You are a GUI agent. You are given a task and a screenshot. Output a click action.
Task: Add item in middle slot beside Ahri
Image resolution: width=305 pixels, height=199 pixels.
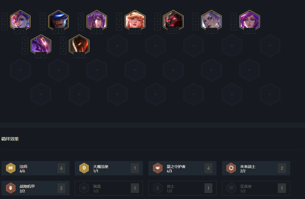point(119,21)
